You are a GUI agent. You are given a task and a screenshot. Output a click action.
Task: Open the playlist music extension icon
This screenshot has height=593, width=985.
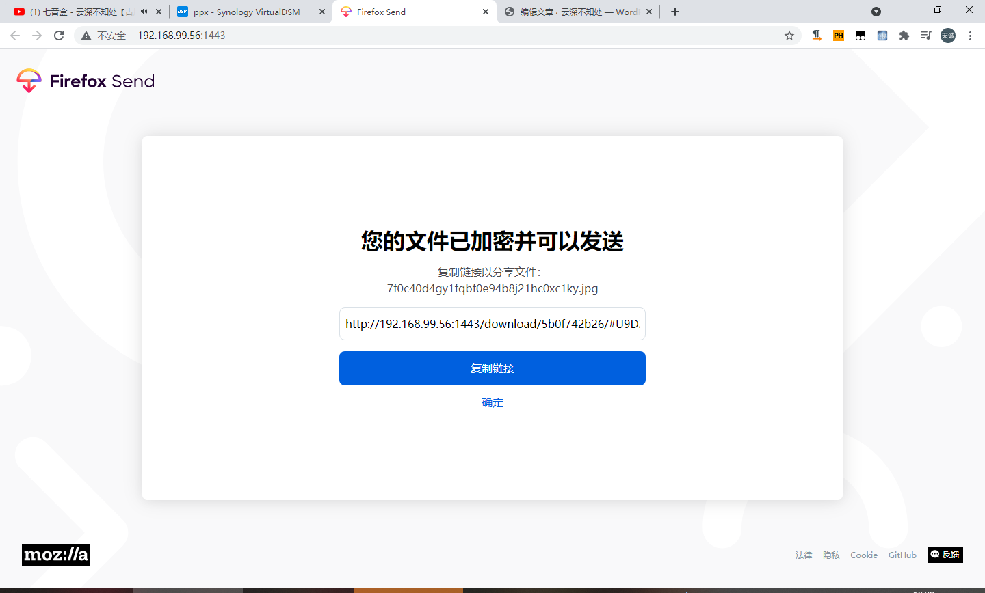[x=925, y=35]
